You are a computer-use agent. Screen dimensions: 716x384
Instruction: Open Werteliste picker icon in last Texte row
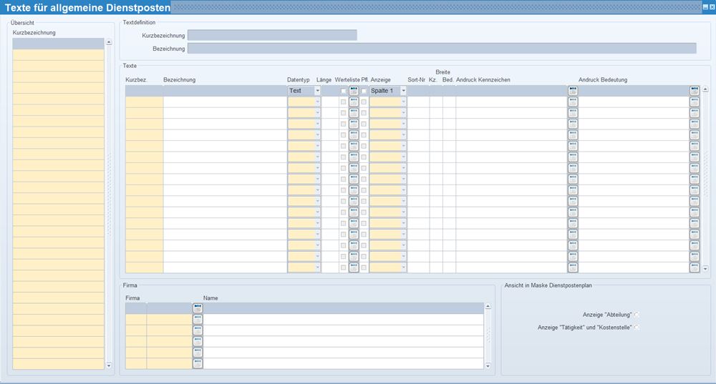point(354,267)
